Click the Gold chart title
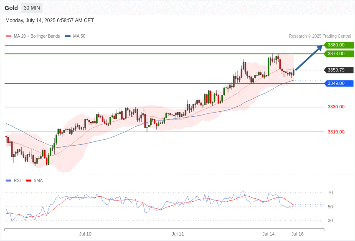 tap(11, 8)
